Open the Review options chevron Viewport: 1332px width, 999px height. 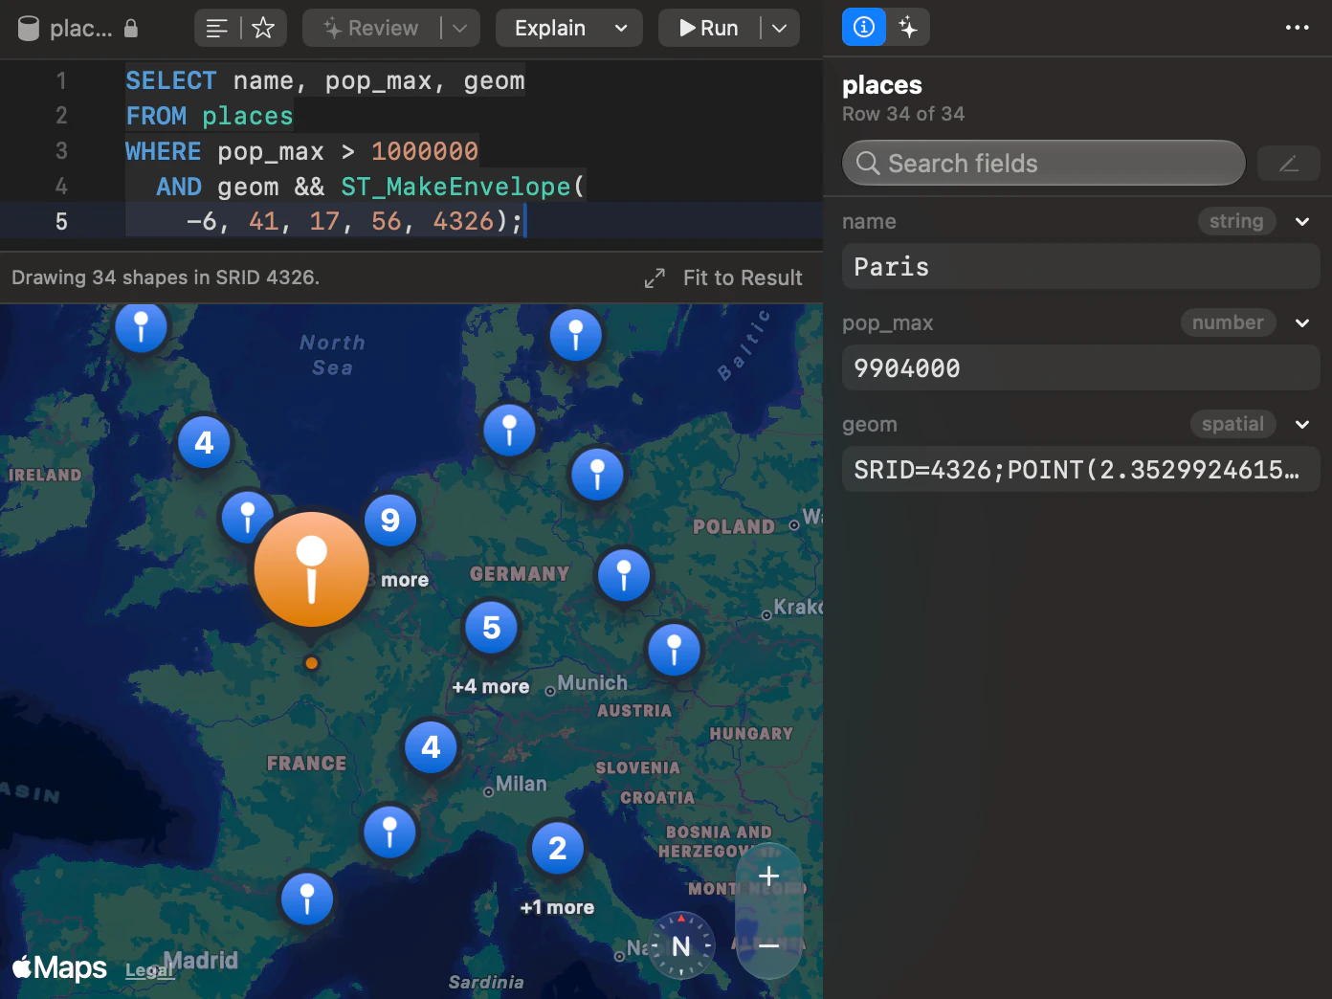[459, 29]
